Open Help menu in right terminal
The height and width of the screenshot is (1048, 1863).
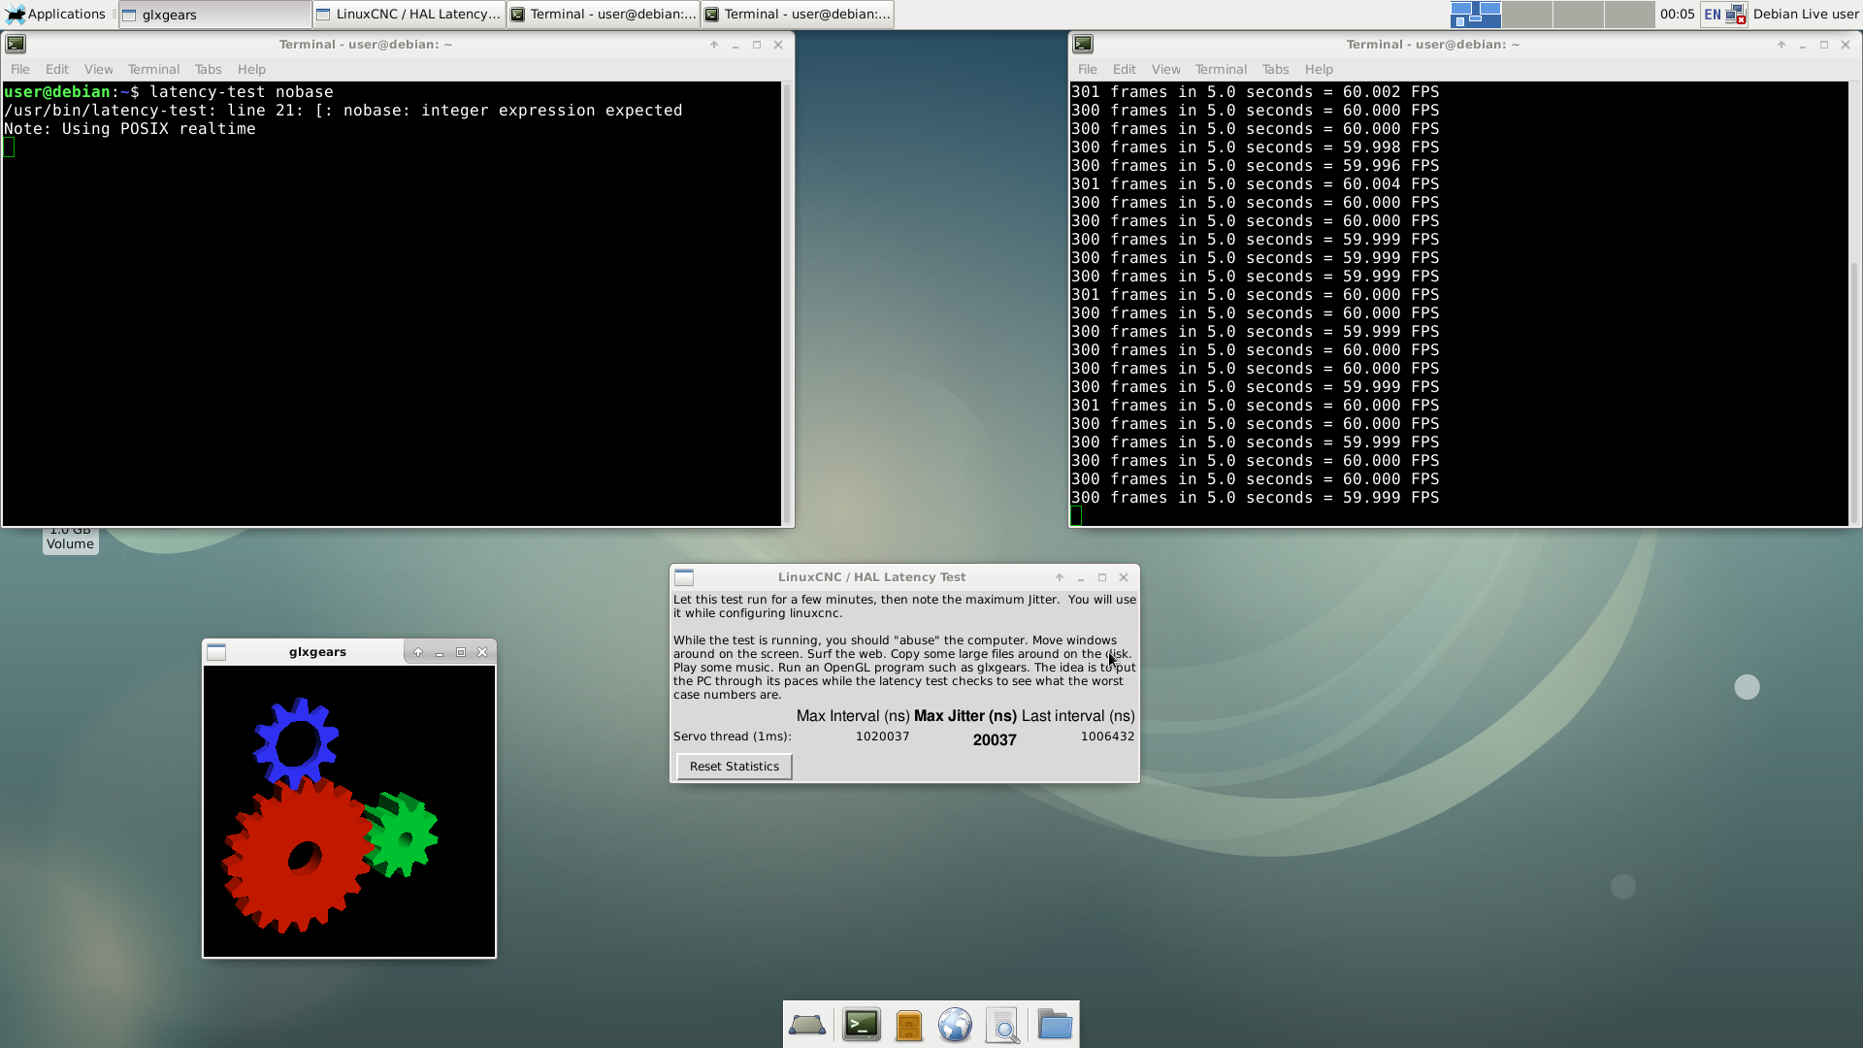point(1319,69)
